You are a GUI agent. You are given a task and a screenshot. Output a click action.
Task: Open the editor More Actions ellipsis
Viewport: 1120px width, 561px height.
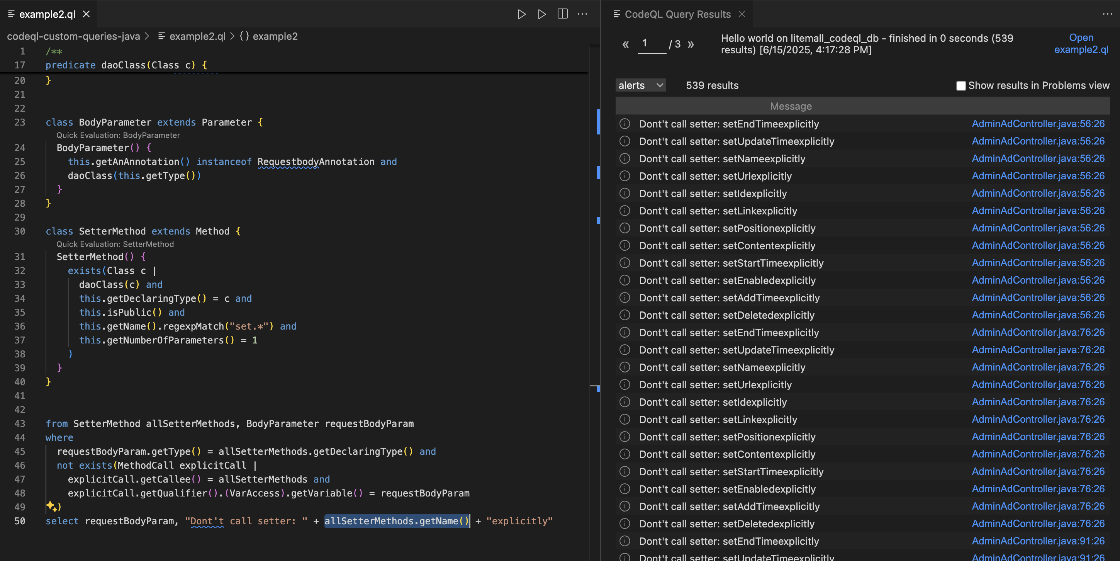582,14
